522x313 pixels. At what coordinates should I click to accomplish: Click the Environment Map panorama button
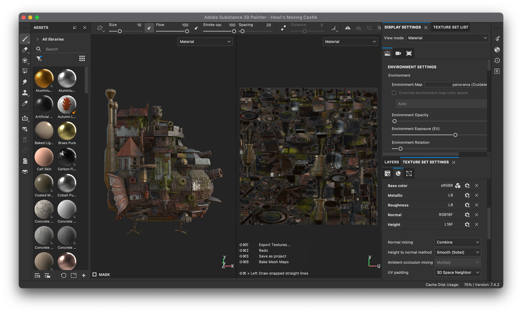(456, 85)
